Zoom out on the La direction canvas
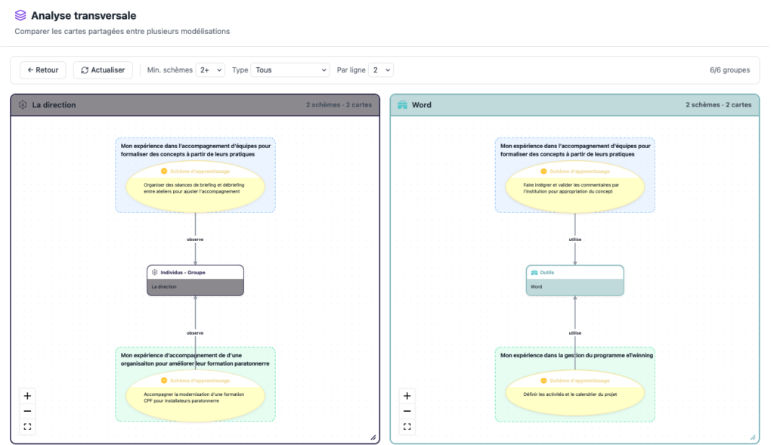This screenshot has width=774, height=445. (28, 411)
